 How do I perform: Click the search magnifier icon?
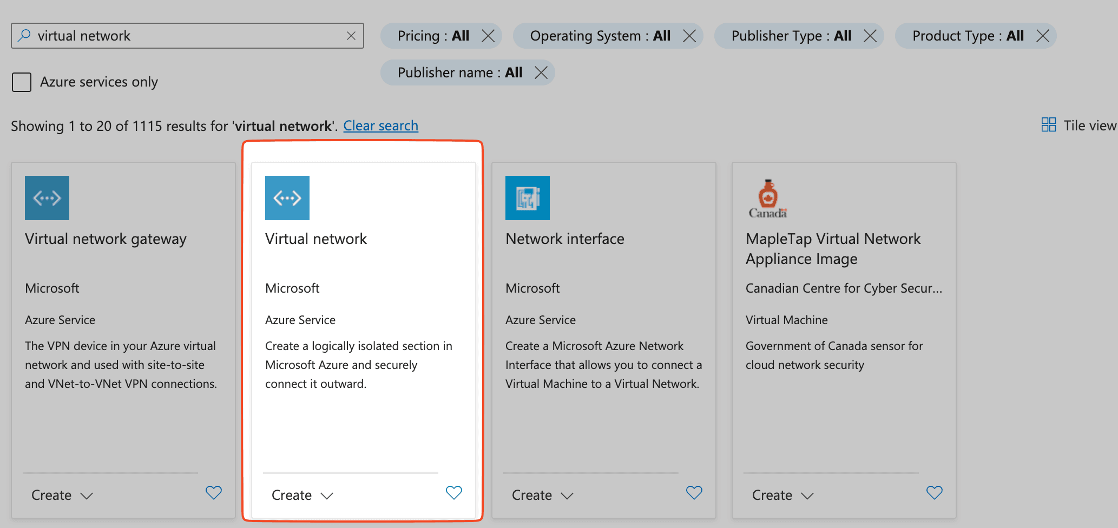tap(24, 36)
